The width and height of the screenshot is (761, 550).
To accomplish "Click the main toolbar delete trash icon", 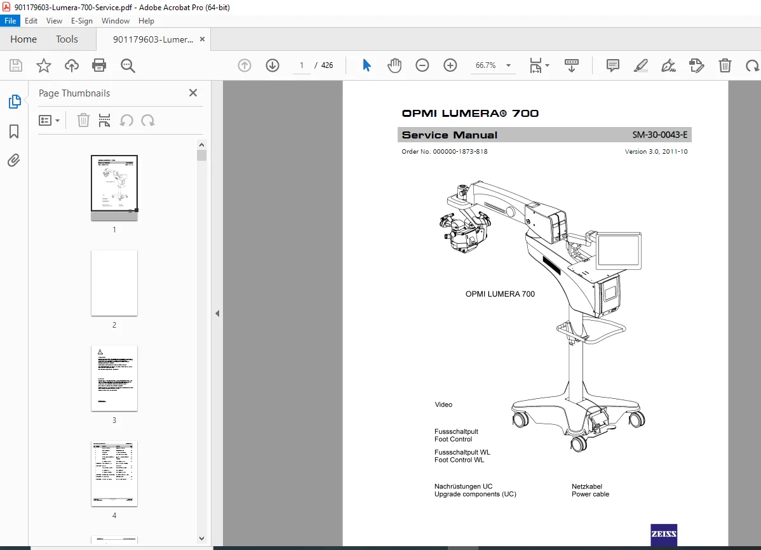I will (725, 65).
